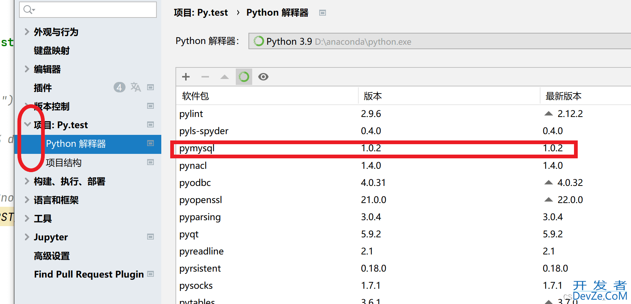Click project-level icon next to 项目结构
The image size is (631, 304).
point(150,162)
